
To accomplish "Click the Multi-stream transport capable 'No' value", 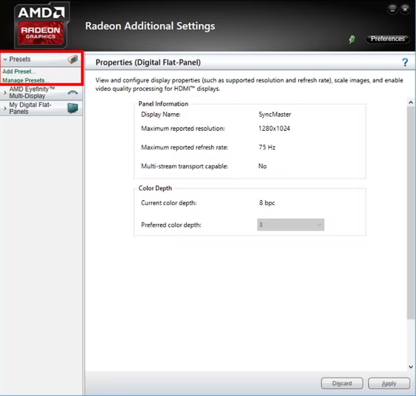I will 262,166.
